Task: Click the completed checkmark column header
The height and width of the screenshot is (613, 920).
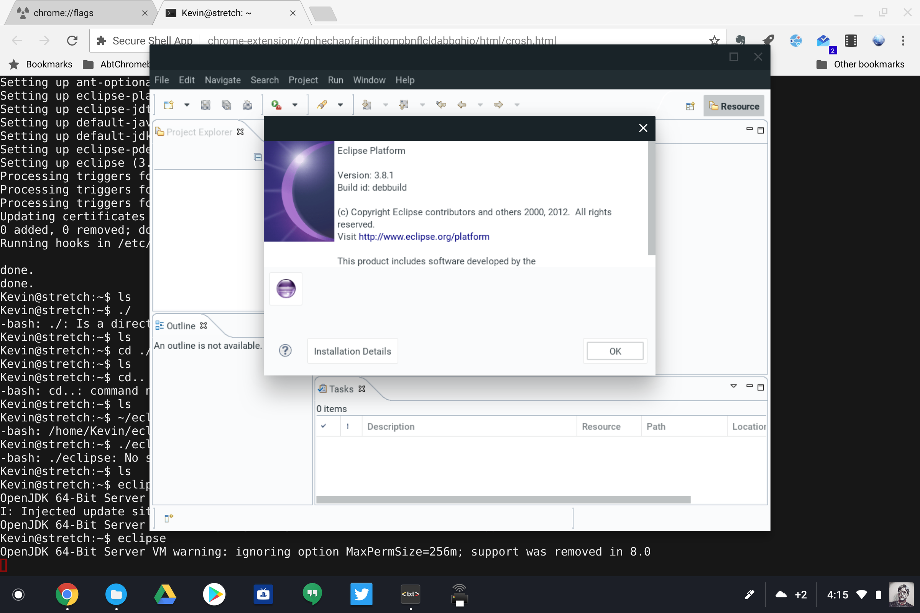Action: coord(328,426)
